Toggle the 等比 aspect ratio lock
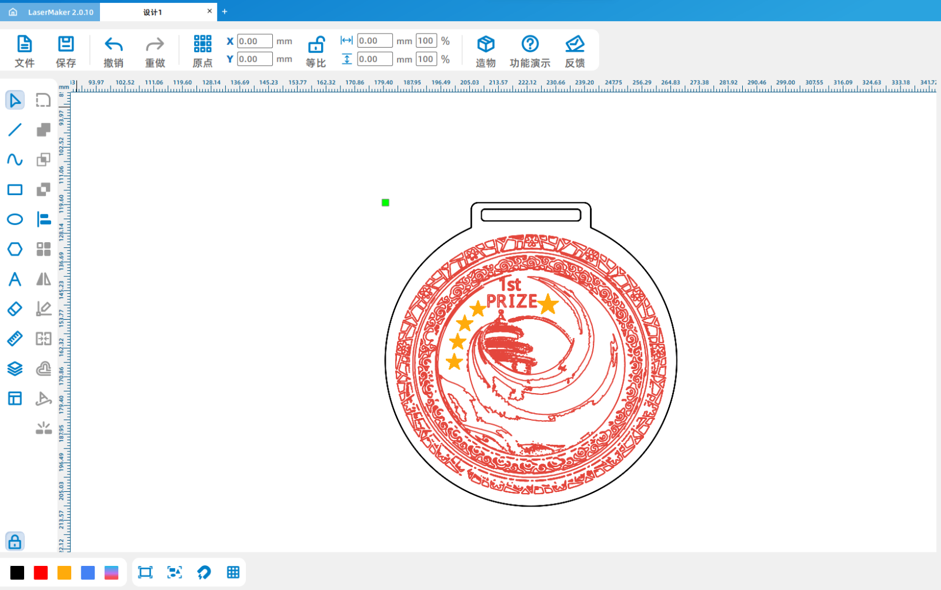 316,51
